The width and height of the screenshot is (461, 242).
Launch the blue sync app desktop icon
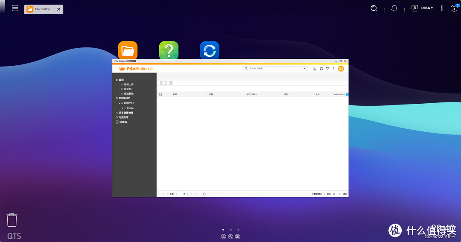tap(210, 50)
